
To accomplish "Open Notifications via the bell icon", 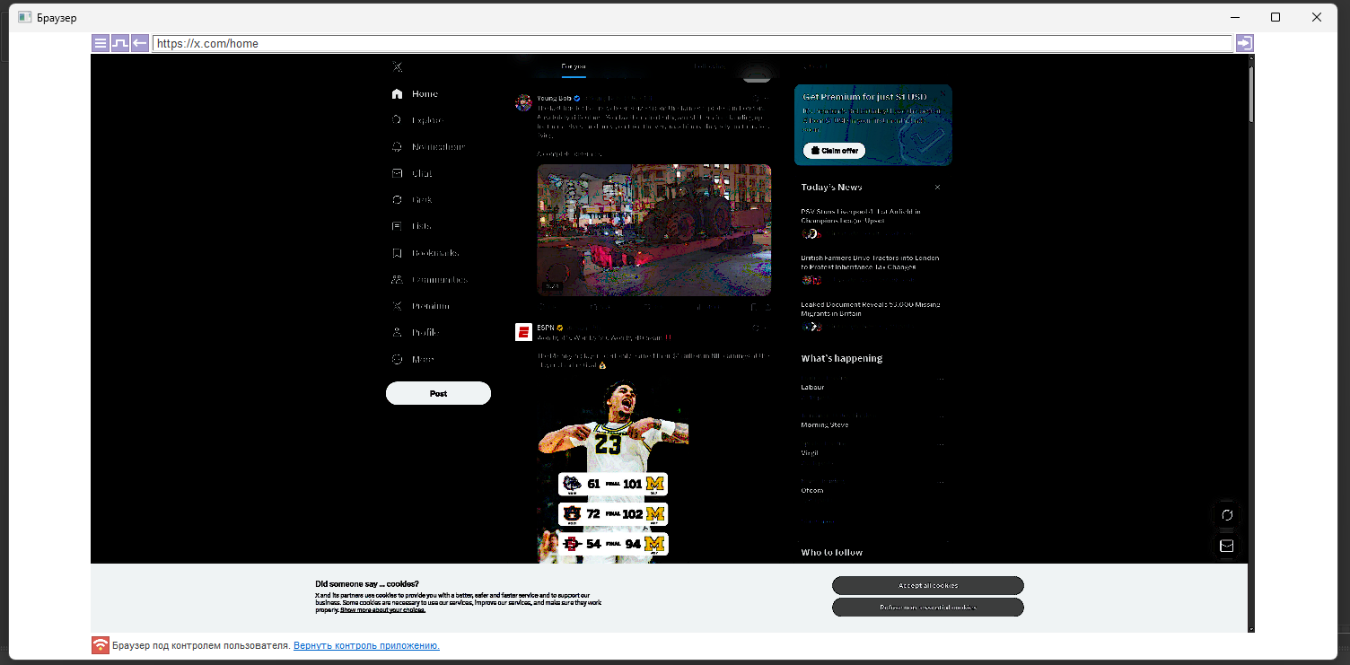I will tap(398, 147).
